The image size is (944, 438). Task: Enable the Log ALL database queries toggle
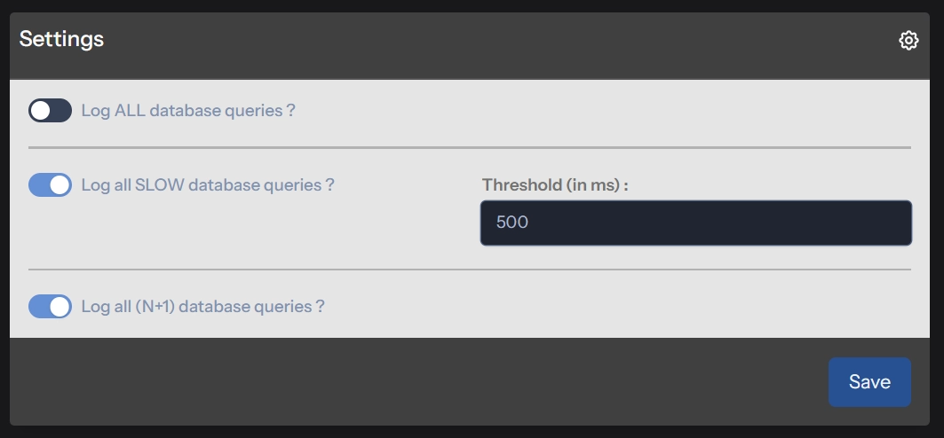pyautogui.click(x=50, y=111)
